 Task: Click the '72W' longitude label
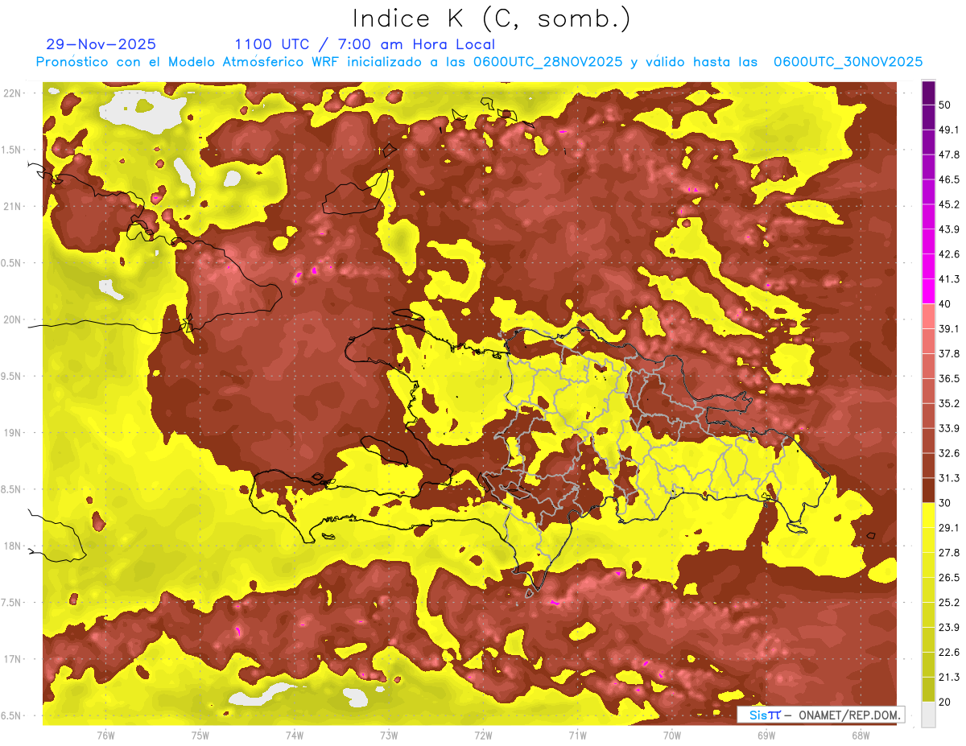[x=483, y=735]
